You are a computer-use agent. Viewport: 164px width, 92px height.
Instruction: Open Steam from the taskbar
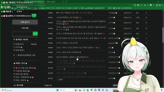point(99,90)
